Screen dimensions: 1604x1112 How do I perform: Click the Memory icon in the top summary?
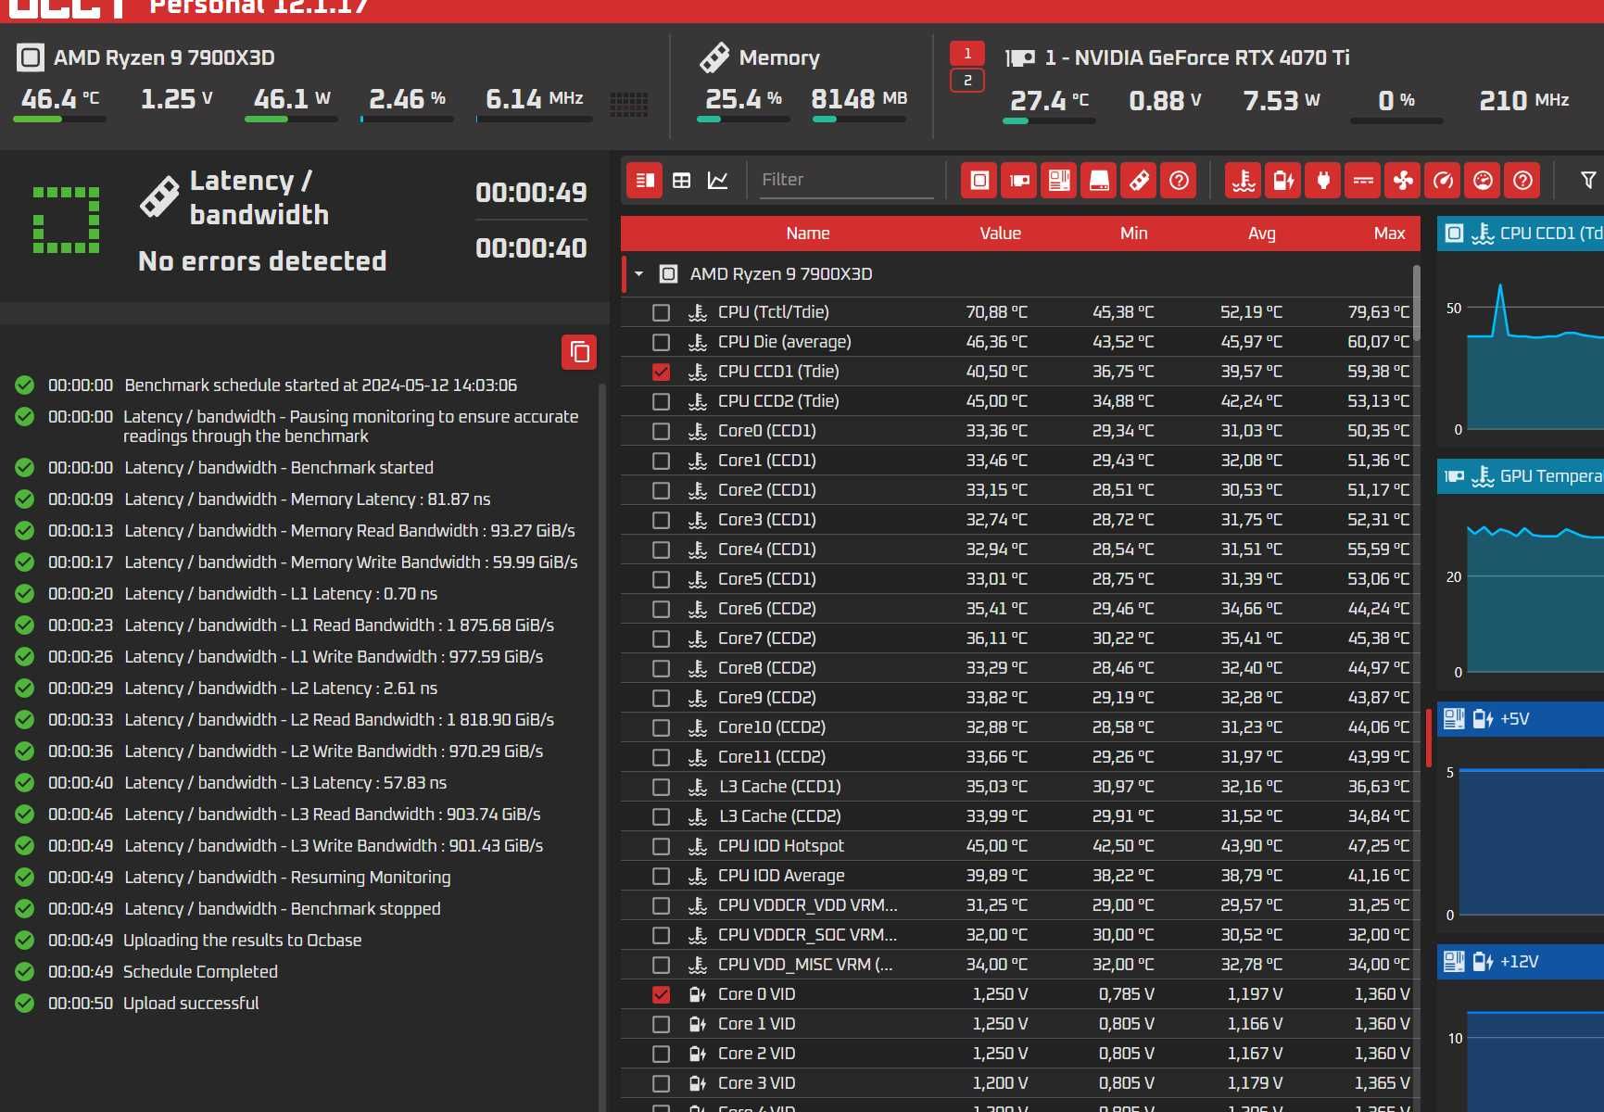pos(714,57)
